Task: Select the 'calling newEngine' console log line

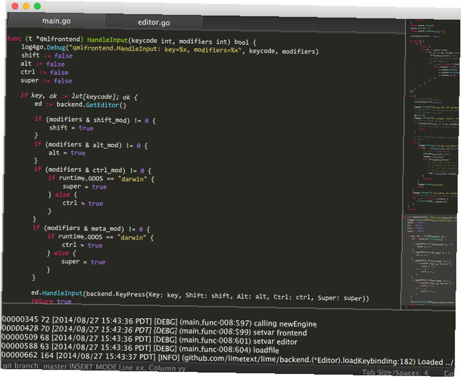Action: pos(159,322)
